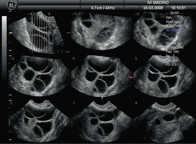This screenshot has width=196, height=144.
Task: Select the center slice image marked with asterisk
Action: pos(102,76)
